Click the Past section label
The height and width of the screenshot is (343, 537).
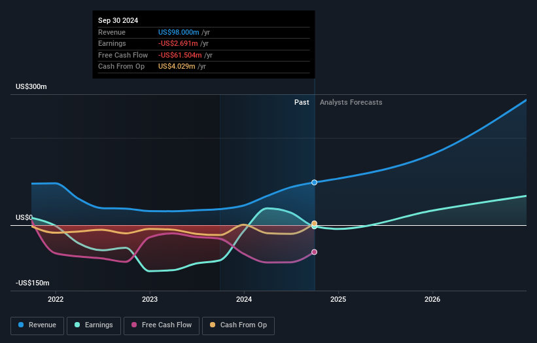[302, 102]
